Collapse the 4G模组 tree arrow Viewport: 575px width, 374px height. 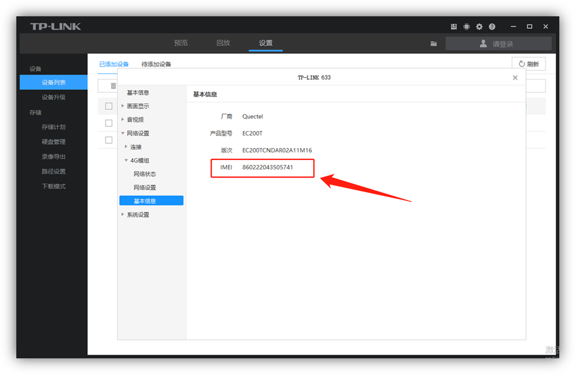point(126,160)
